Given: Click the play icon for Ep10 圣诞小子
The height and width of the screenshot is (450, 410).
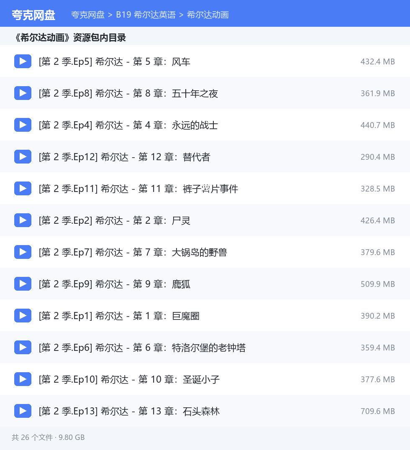Looking at the screenshot, I should click(23, 379).
